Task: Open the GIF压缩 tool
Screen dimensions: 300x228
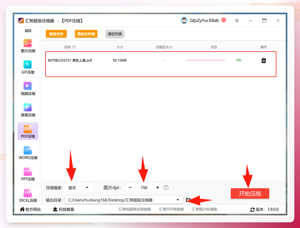Action: pos(28,67)
